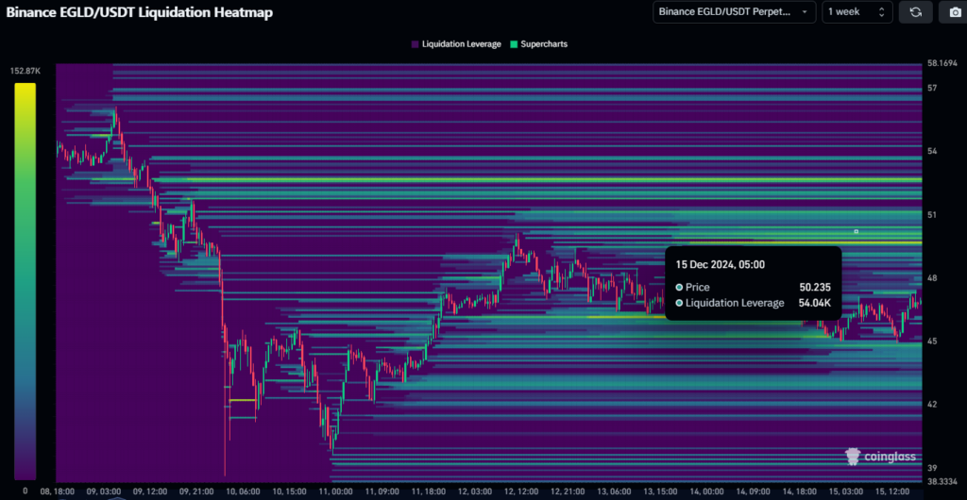Toggle the Supercharts legend item
The image size is (967, 500).
pyautogui.click(x=539, y=44)
